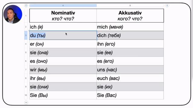Click the presenter's circular webcam thumbnail

pos(13,14)
